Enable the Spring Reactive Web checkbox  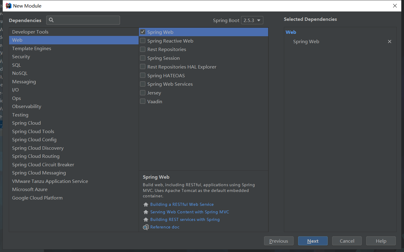click(x=143, y=41)
